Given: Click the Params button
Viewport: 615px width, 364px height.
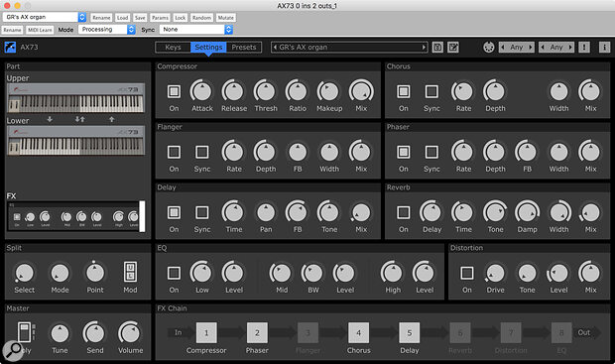Looking at the screenshot, I should pos(160,18).
